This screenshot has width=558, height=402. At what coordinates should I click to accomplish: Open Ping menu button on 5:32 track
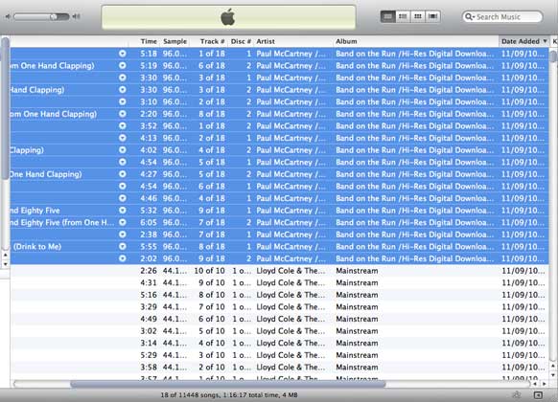(x=123, y=211)
